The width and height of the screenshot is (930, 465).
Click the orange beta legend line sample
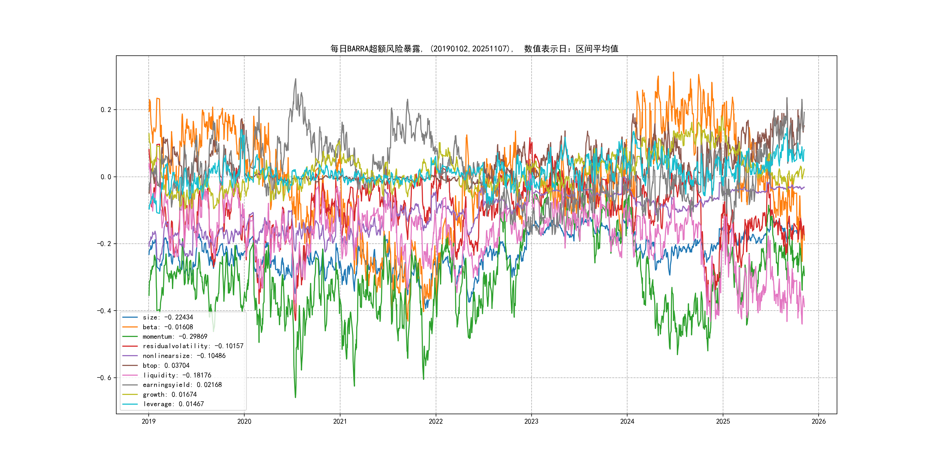[130, 327]
